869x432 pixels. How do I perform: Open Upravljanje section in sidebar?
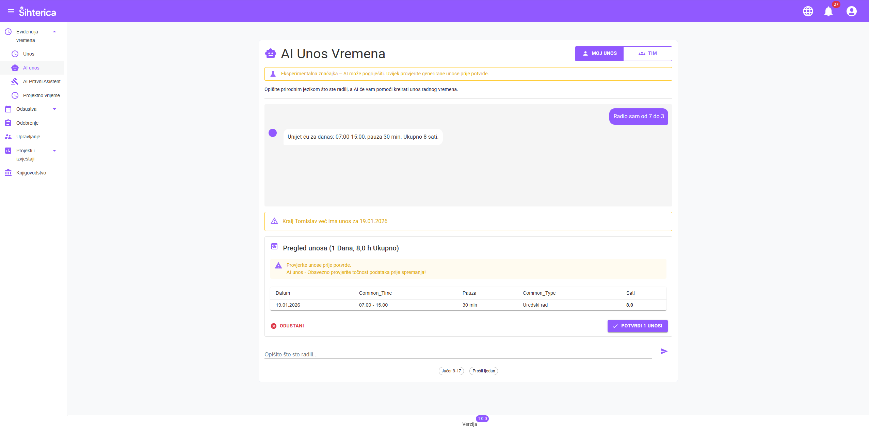point(28,137)
